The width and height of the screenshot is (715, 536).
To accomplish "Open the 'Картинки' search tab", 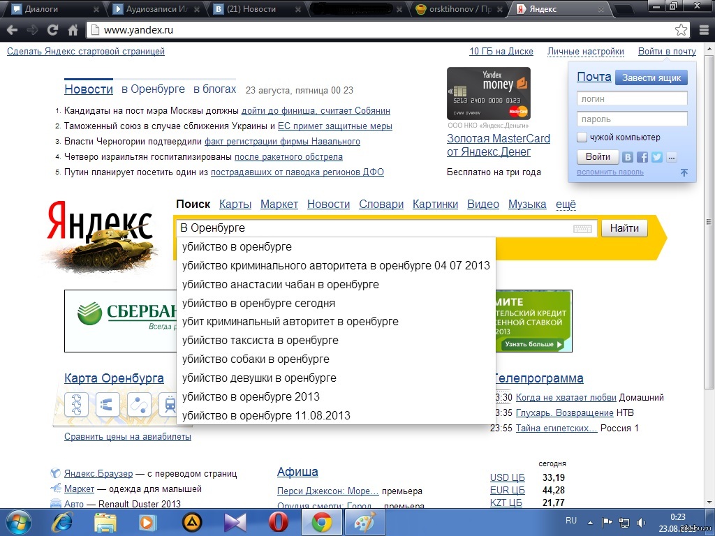I will [435, 204].
